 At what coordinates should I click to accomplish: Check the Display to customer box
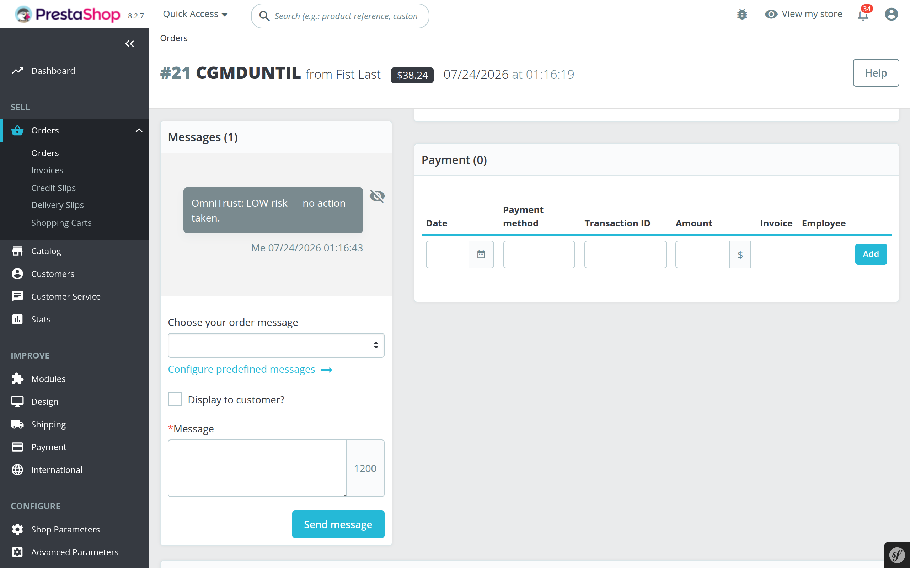(175, 399)
